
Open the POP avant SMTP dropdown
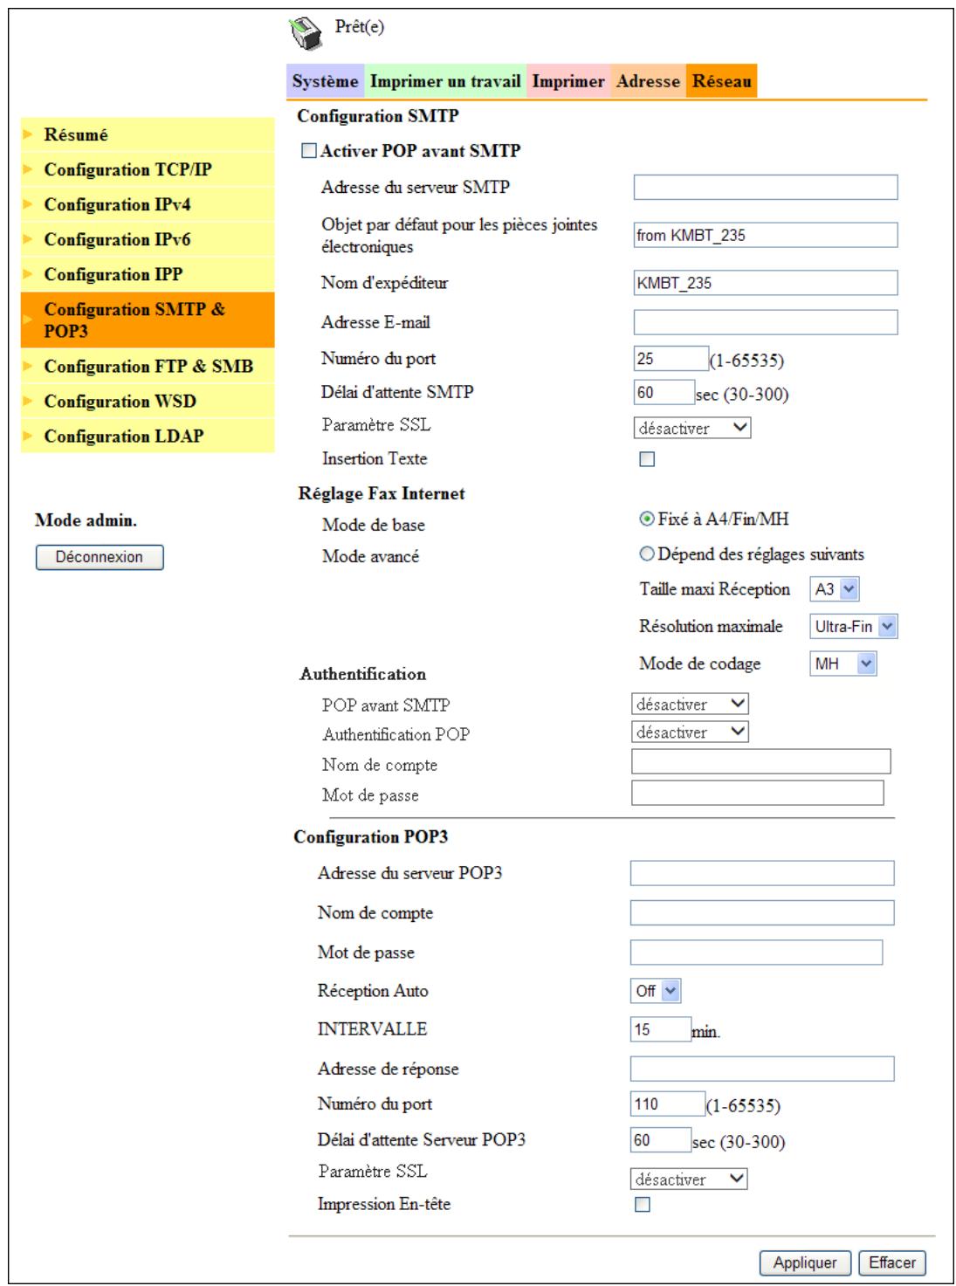pos(690,704)
